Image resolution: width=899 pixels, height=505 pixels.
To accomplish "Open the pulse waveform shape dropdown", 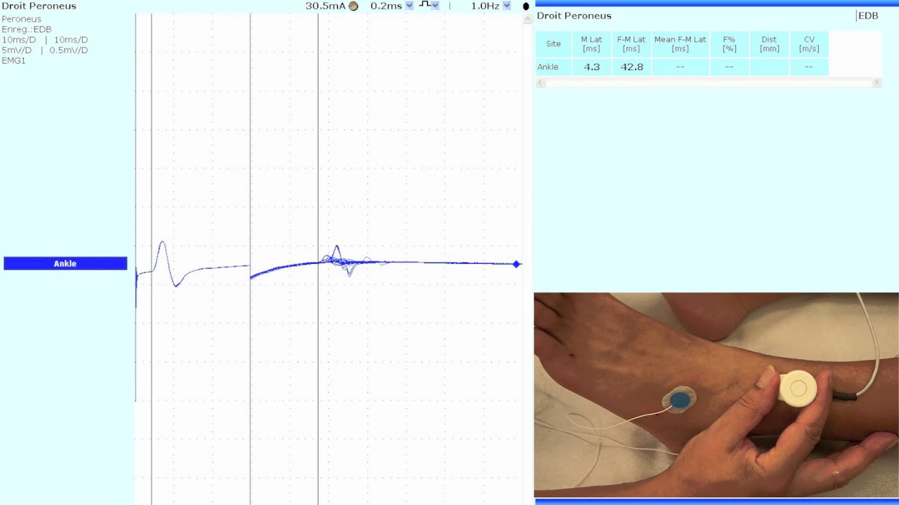I will point(435,6).
